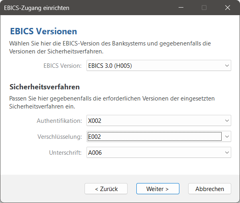The height and width of the screenshot is (203, 240).
Task: Cancel setup via Abbrechen button
Action: (x=209, y=189)
